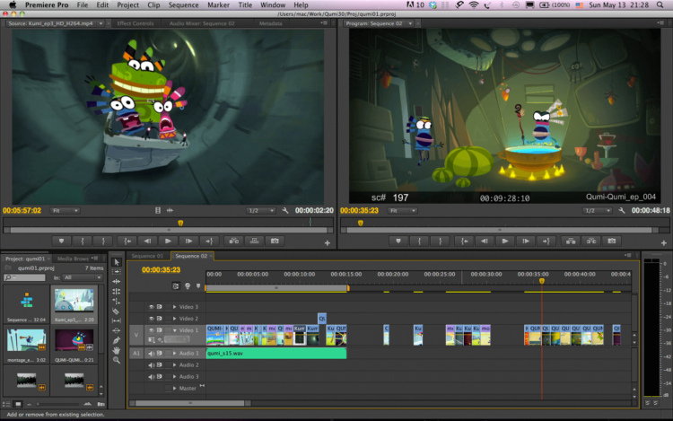Image resolution: width=673 pixels, height=421 pixels.
Task: Toggle sync lock on Video 3
Action: click(159, 307)
